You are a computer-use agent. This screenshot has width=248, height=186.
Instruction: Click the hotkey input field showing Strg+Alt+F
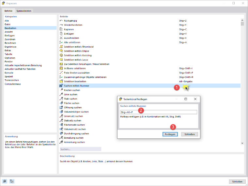(x=159, y=112)
